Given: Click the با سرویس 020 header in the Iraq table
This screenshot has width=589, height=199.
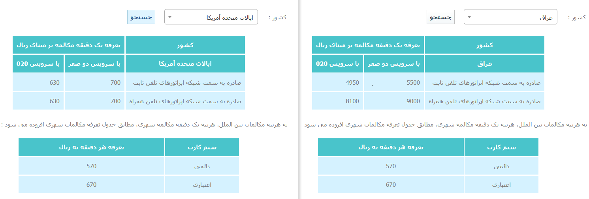Looking at the screenshot, I should coord(338,64).
